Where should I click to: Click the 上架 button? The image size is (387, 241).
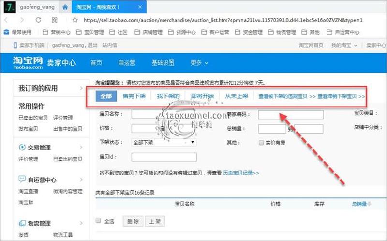coord(155,221)
